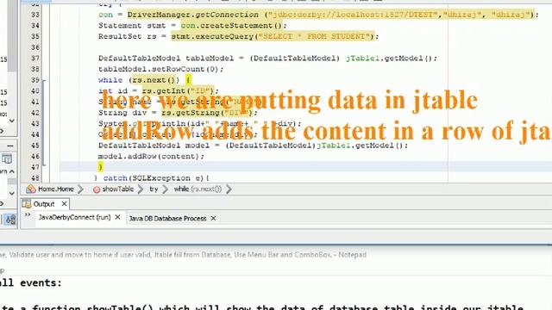Screen dimensions: 552x310
Task: Minimize the left side panel with dash button
Action: pos(10,146)
